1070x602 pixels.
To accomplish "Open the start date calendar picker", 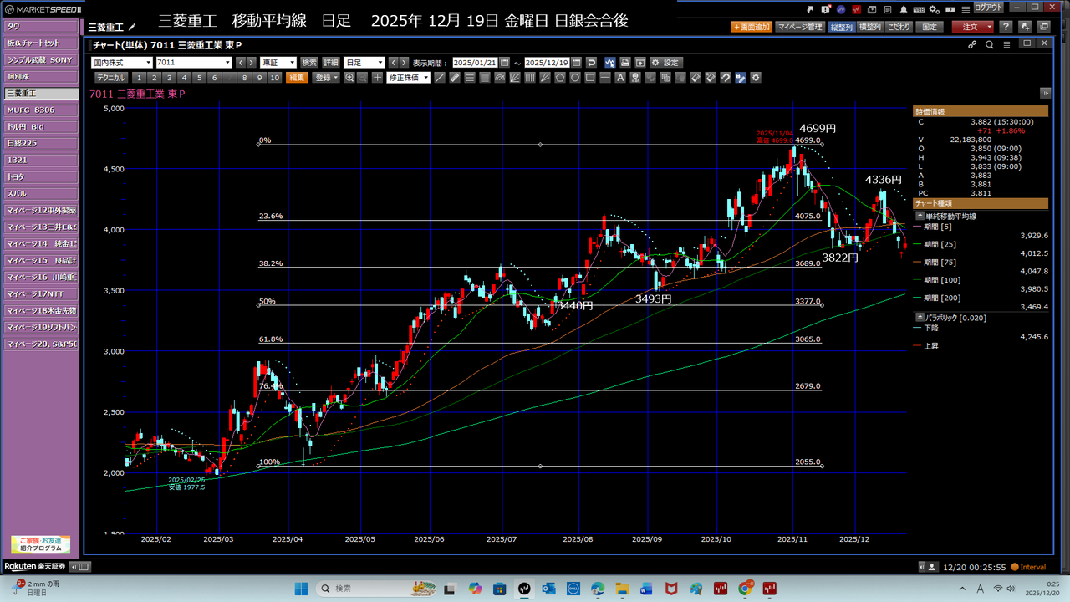I will (x=504, y=63).
